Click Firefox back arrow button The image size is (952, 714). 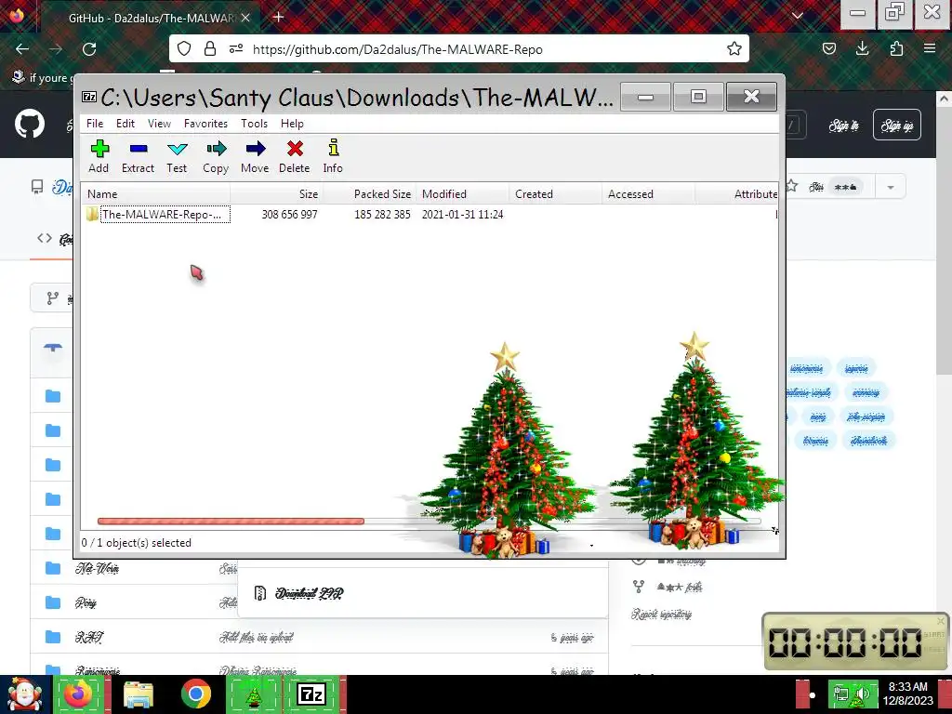pos(22,49)
